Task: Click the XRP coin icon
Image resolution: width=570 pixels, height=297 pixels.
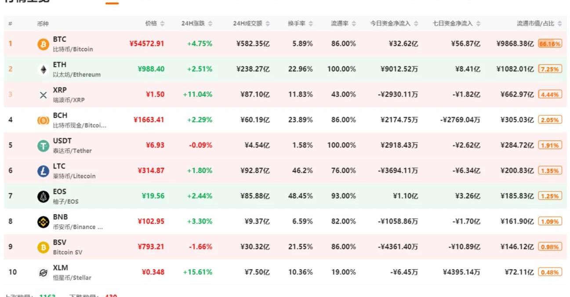Action: click(43, 95)
